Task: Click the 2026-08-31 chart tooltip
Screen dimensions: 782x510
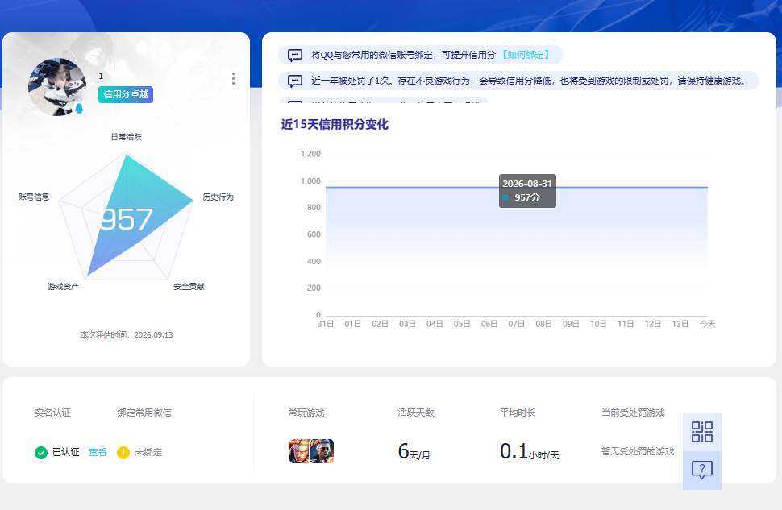Action: coord(527,191)
